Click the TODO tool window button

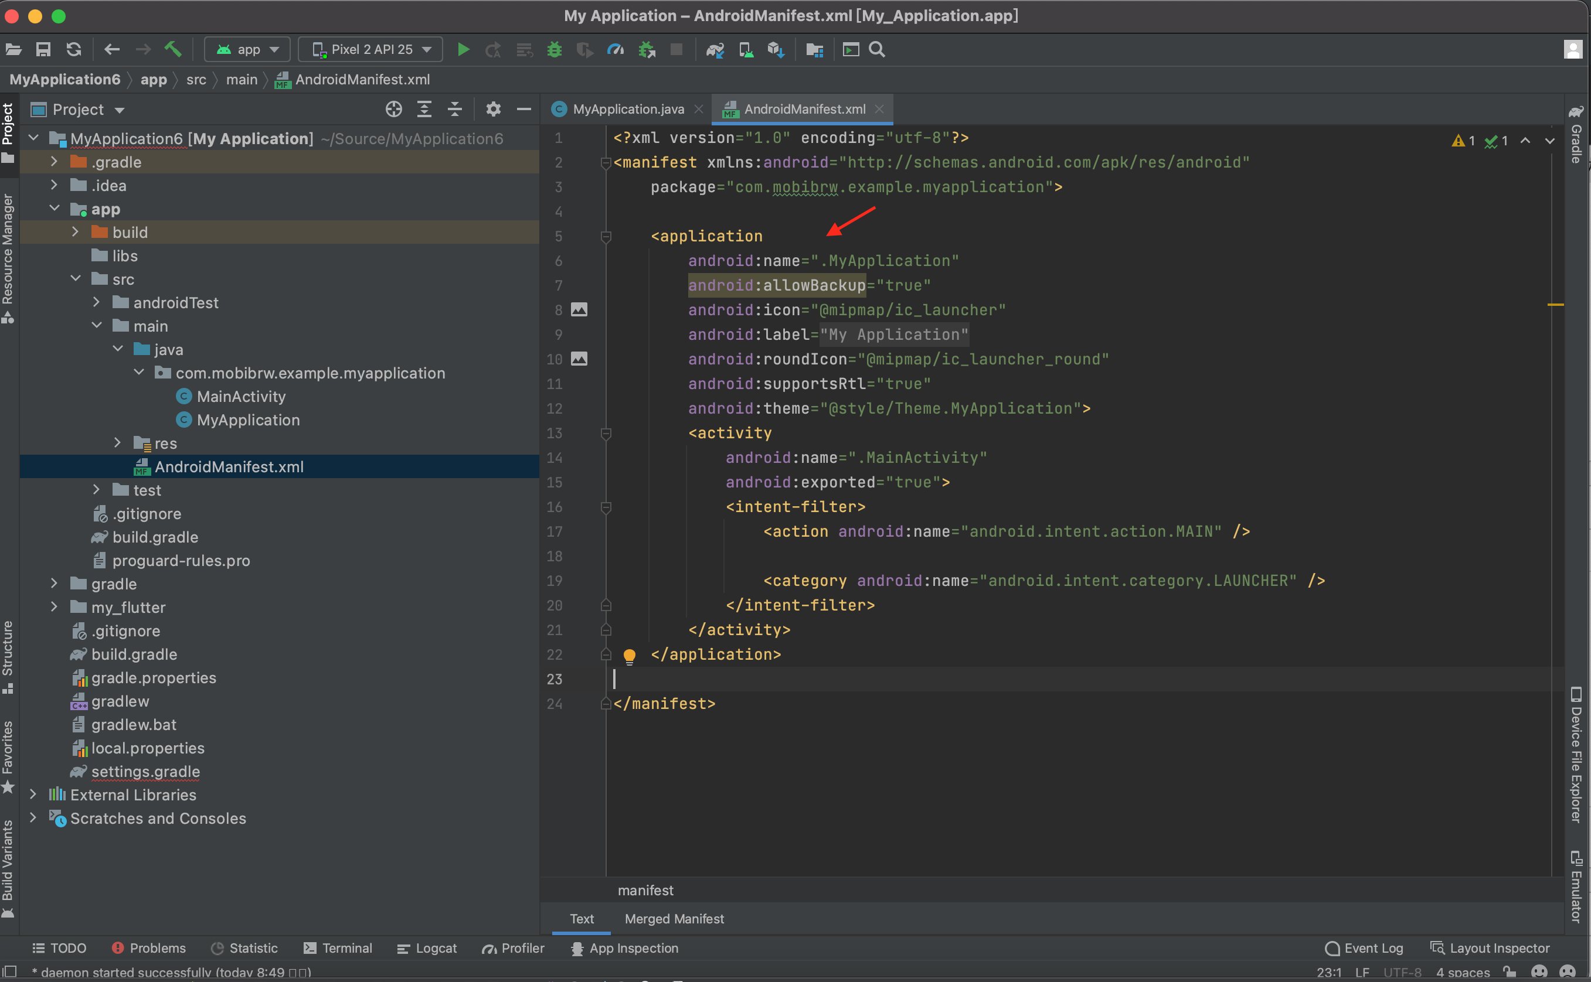59,948
